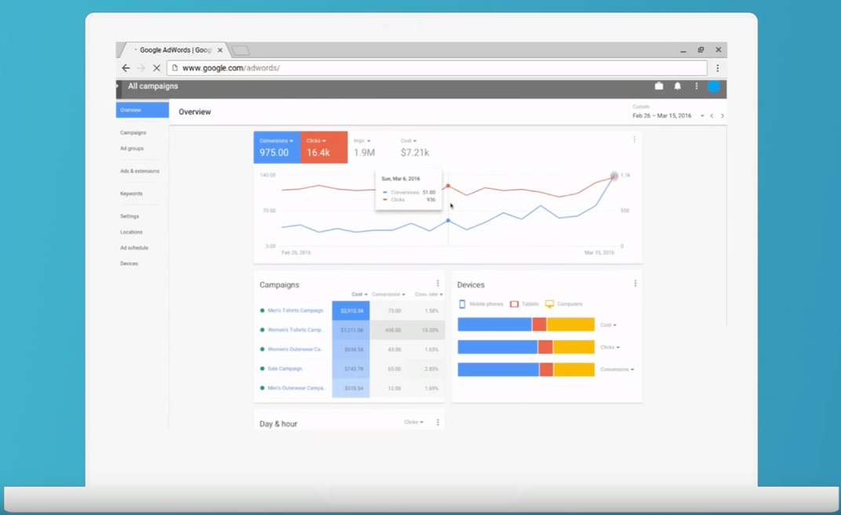Click red tablets segment of Conversions bar
The image size is (841, 515).
pyautogui.click(x=546, y=369)
